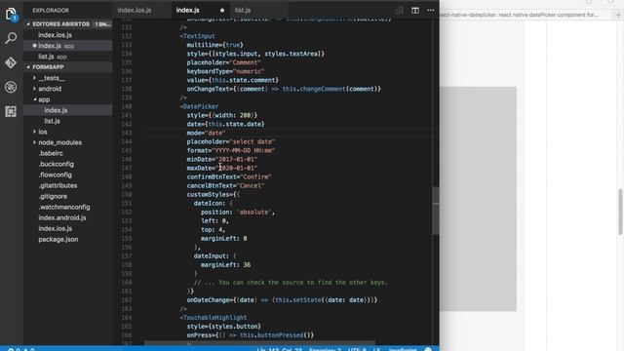Open the editor more actions ellipsis

tap(431, 11)
